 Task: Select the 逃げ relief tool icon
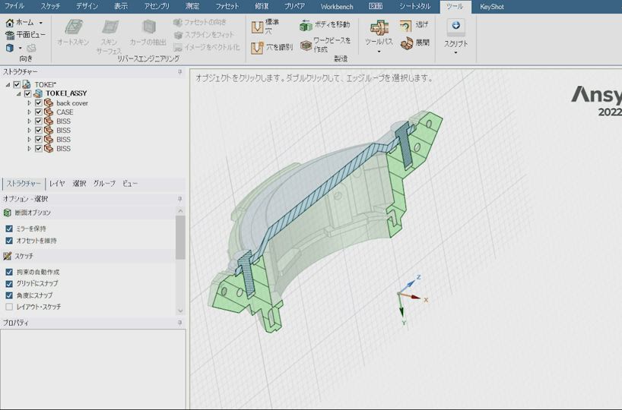(406, 26)
